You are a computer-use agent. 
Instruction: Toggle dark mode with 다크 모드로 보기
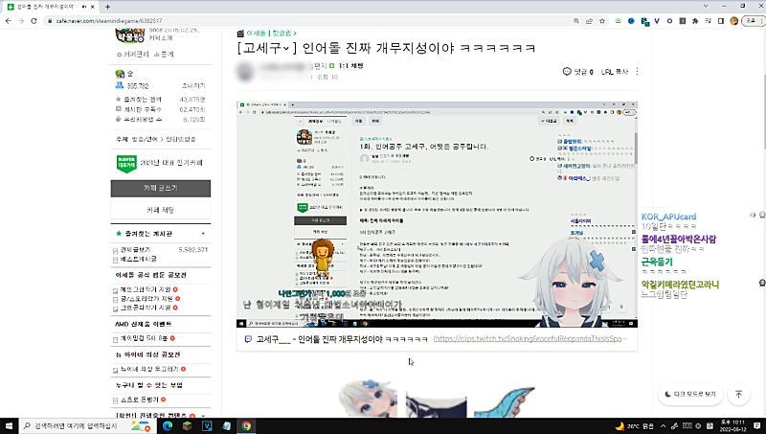690,394
